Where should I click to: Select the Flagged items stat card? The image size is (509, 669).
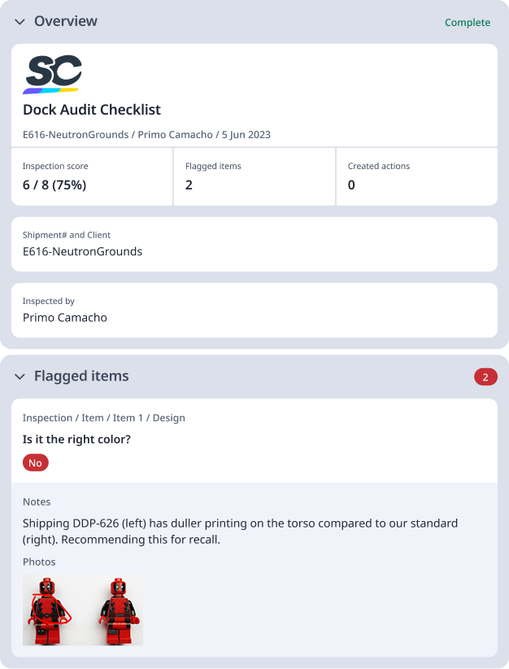254,176
